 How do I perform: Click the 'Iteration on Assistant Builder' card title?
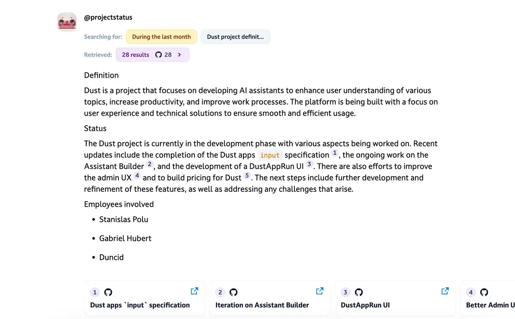point(262,305)
